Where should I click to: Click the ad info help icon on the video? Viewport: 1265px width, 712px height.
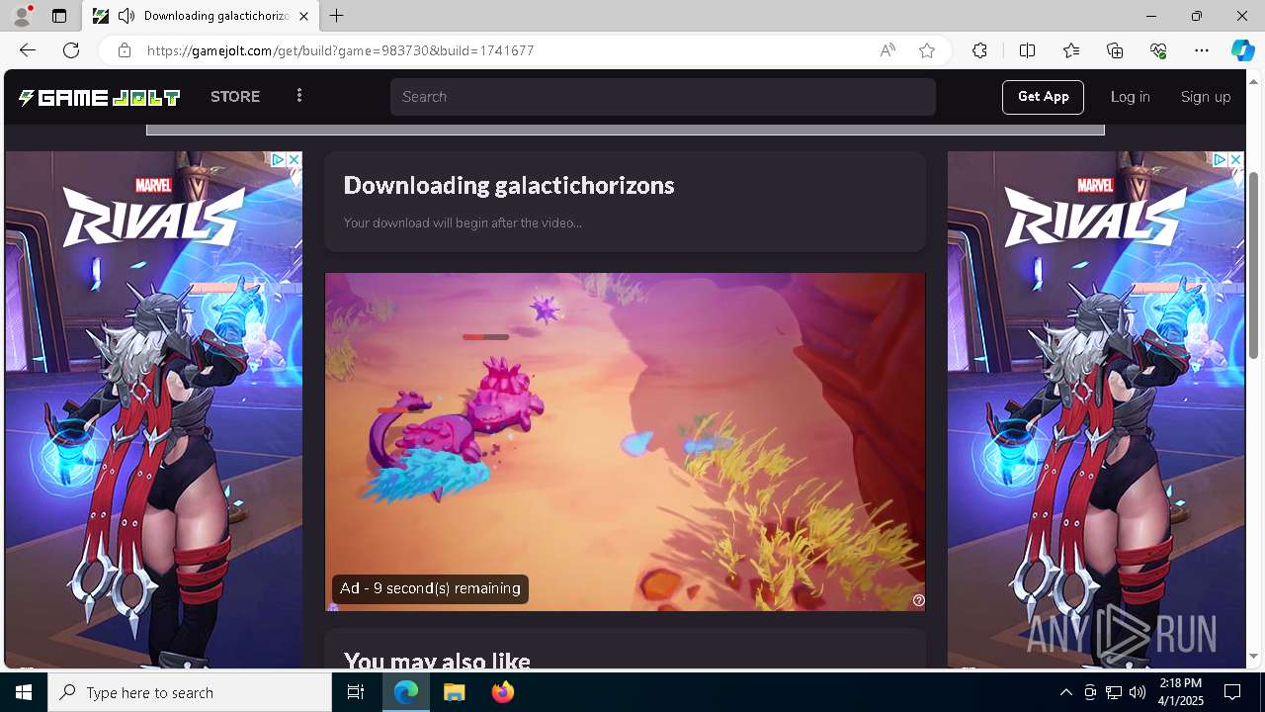click(919, 600)
